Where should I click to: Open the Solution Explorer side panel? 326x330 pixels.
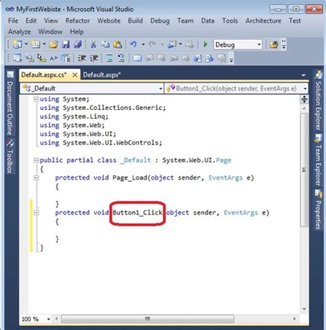coord(318,101)
